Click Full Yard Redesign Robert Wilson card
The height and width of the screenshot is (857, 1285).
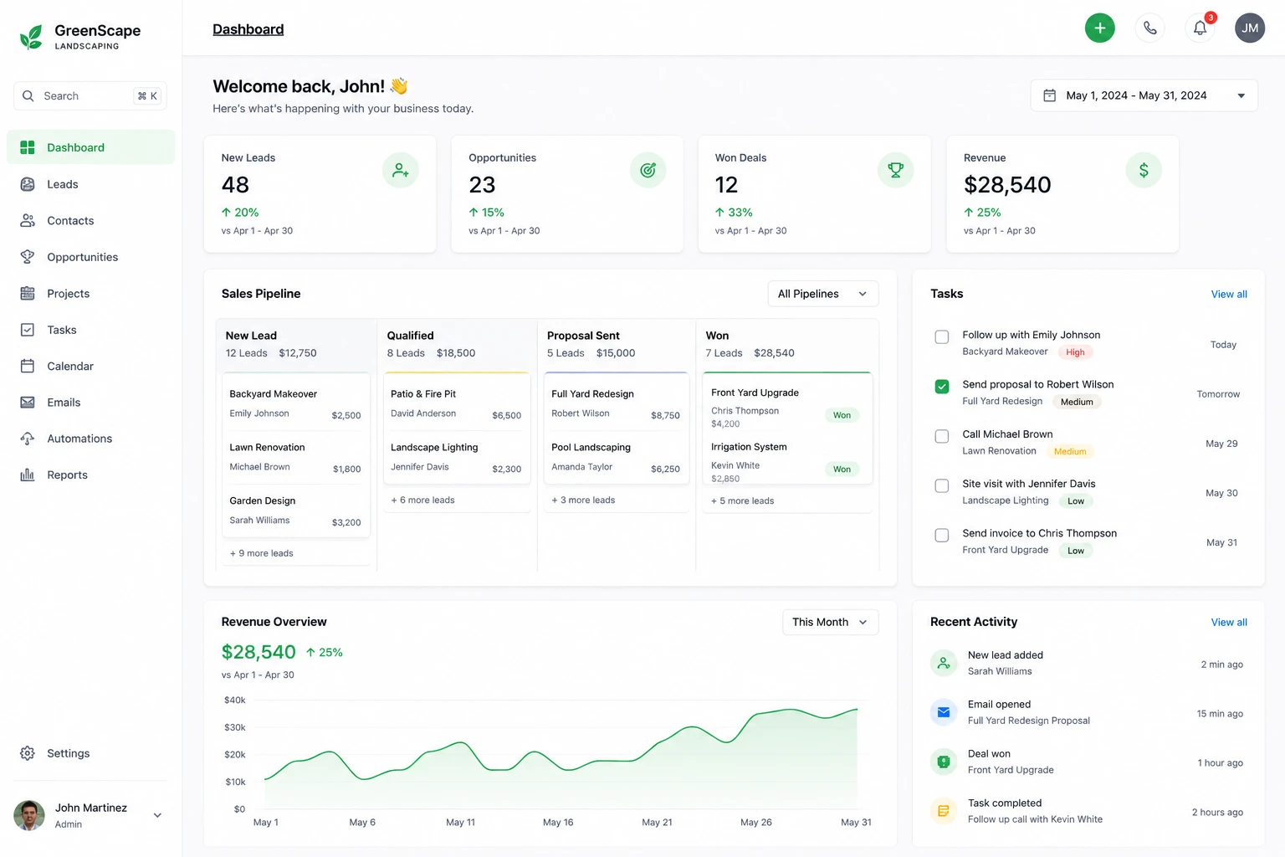[x=617, y=403]
